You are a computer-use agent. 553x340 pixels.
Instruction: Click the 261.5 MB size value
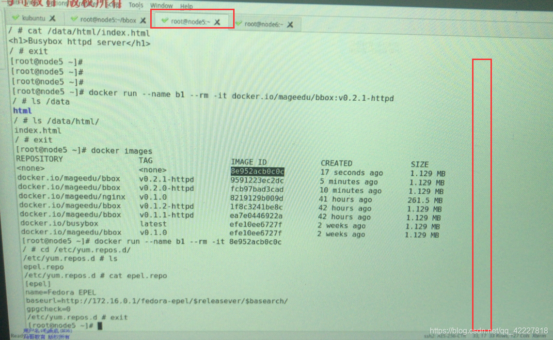(x=425, y=200)
